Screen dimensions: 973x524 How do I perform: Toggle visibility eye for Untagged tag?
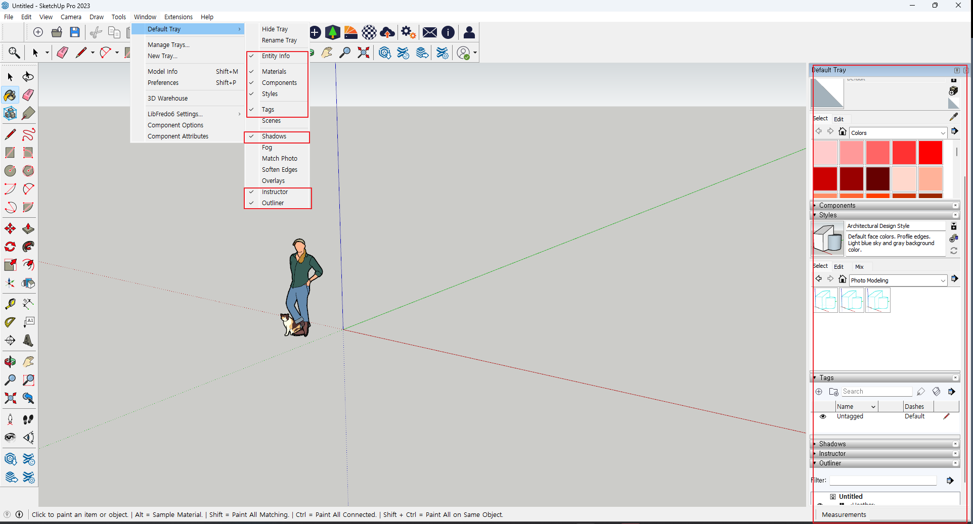[823, 416]
